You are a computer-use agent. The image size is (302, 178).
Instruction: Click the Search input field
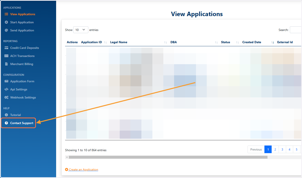tap(296, 30)
